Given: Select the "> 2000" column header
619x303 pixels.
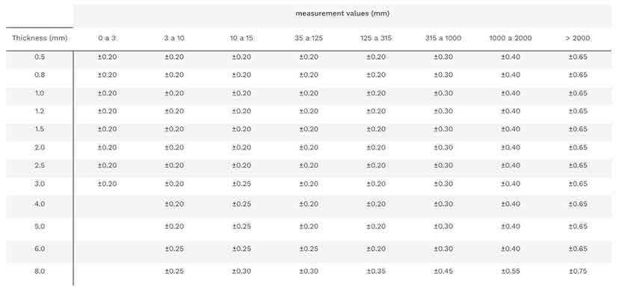Looking at the screenshot, I should 577,38.
